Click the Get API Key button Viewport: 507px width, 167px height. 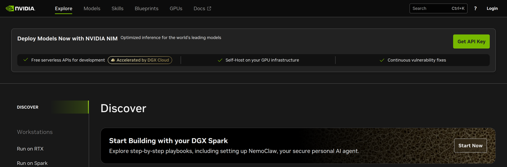[x=471, y=42]
